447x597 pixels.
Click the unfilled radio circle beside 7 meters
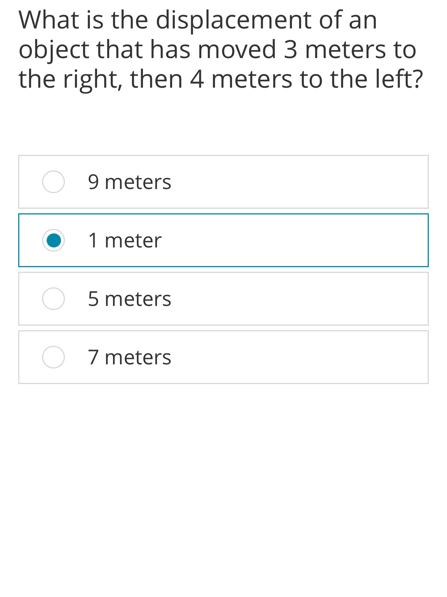pyautogui.click(x=53, y=357)
